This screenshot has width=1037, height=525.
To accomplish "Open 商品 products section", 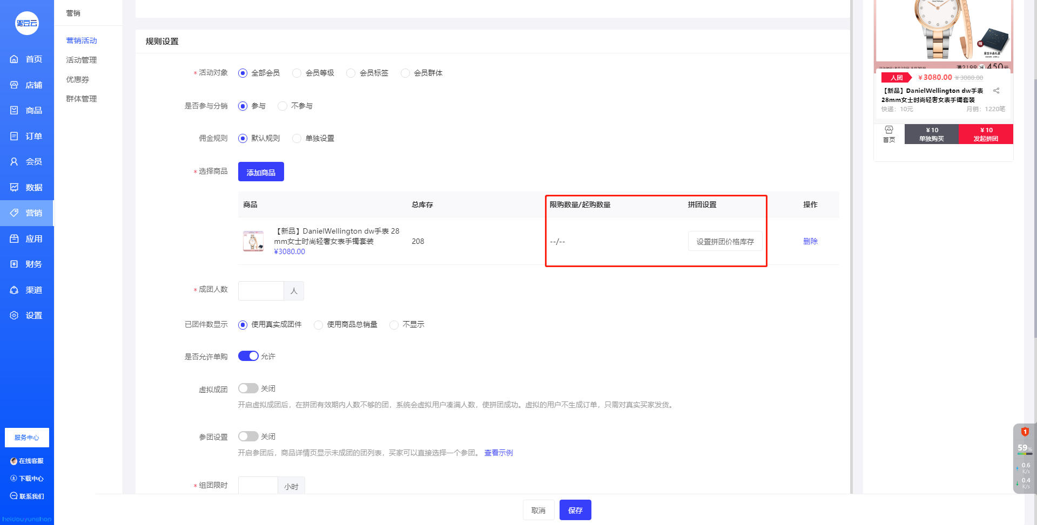I will point(27,111).
